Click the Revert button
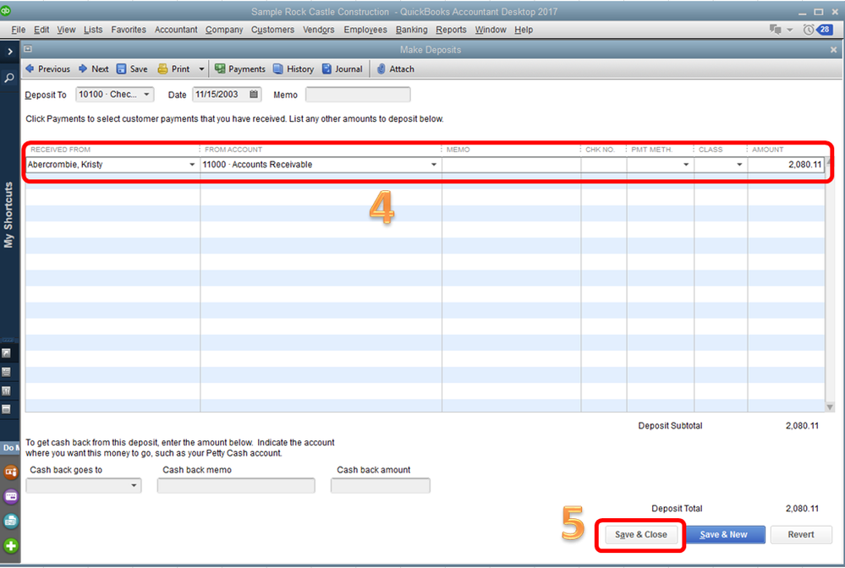 (801, 535)
